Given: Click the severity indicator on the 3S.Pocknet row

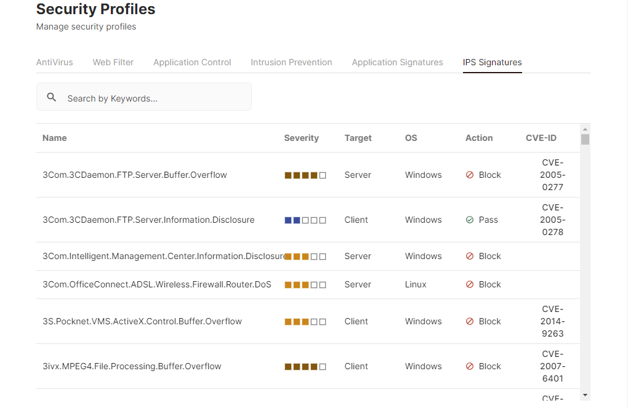Looking at the screenshot, I should tap(305, 321).
